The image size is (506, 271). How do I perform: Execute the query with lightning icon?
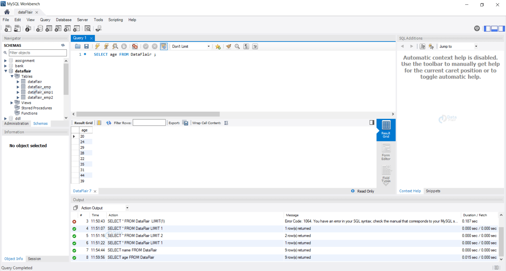[x=98, y=46]
